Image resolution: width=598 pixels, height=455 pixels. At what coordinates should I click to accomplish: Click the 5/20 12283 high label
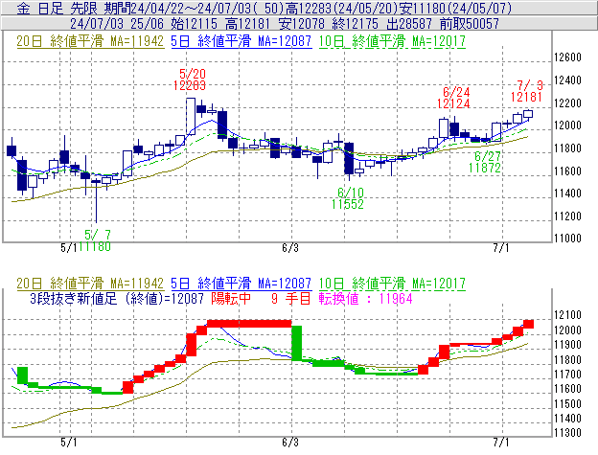pyautogui.click(x=190, y=80)
